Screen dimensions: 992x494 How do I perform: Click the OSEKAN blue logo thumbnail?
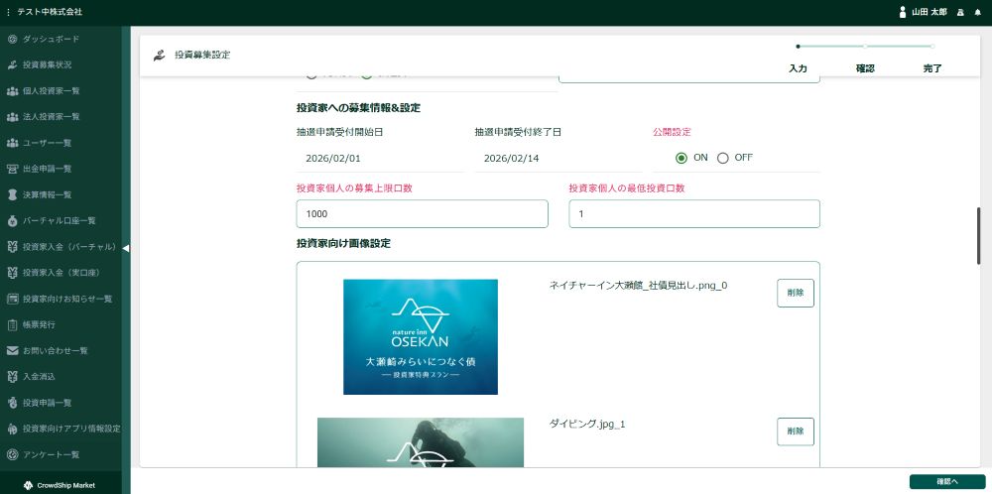click(421, 337)
